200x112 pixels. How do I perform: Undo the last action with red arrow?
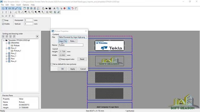click(x=72, y=8)
